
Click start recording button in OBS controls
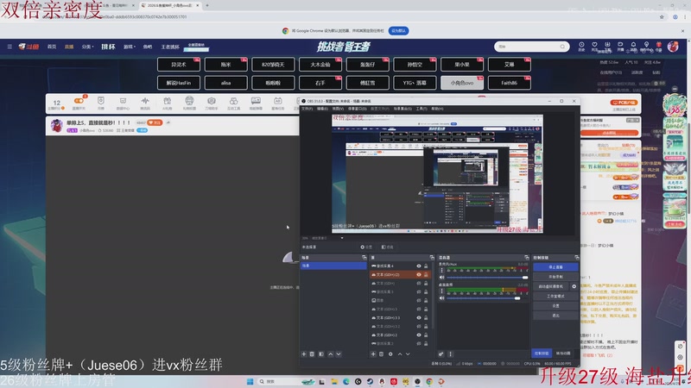pos(555,277)
